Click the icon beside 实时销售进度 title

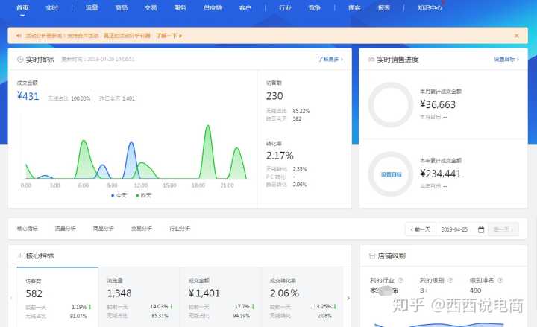(x=371, y=58)
